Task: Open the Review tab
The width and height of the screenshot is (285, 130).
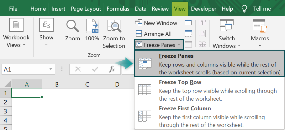Action: pyautogui.click(x=160, y=9)
